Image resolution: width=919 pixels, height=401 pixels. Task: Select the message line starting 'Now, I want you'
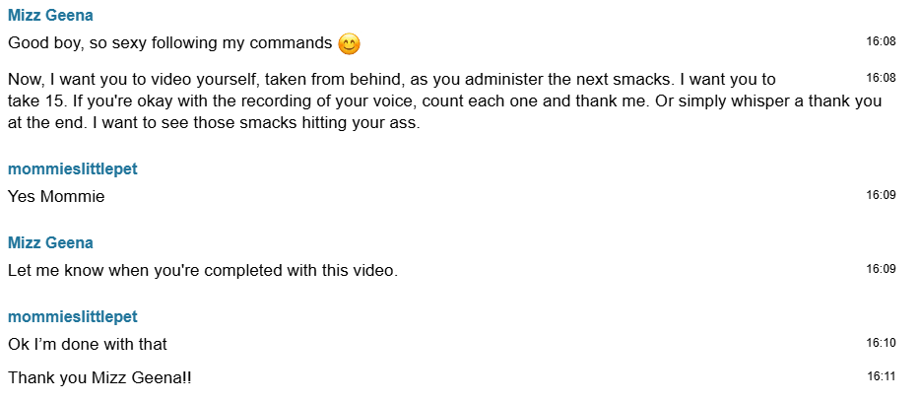click(391, 79)
